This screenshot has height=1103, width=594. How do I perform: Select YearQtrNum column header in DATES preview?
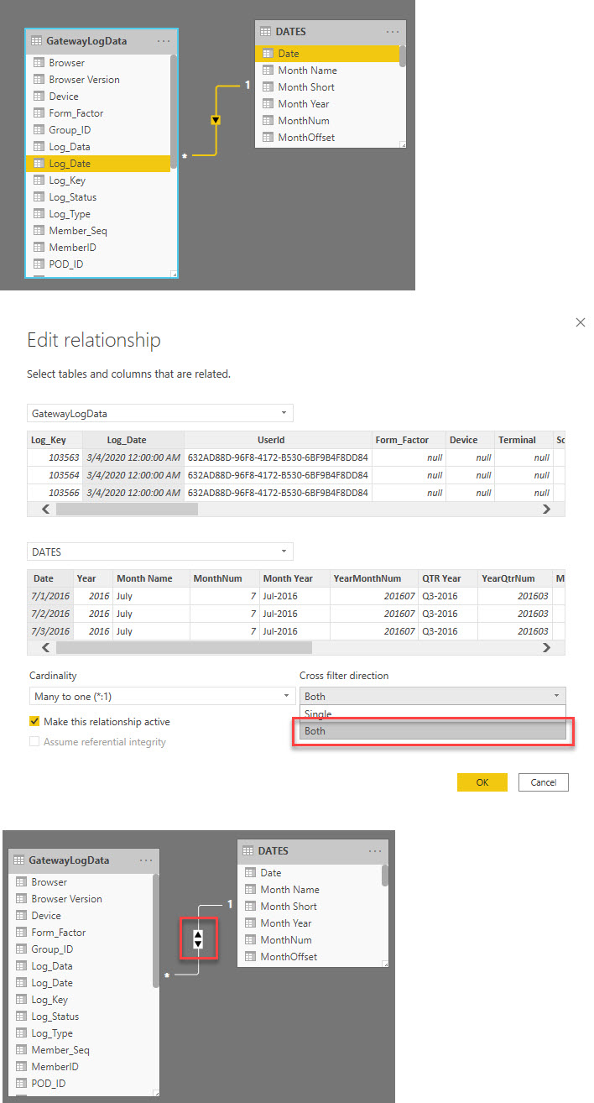(514, 578)
